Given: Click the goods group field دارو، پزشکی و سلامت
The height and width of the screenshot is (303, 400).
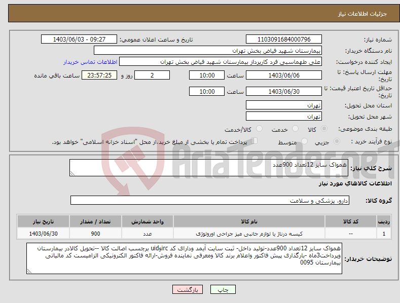Looking at the screenshot, I should (x=210, y=201).
